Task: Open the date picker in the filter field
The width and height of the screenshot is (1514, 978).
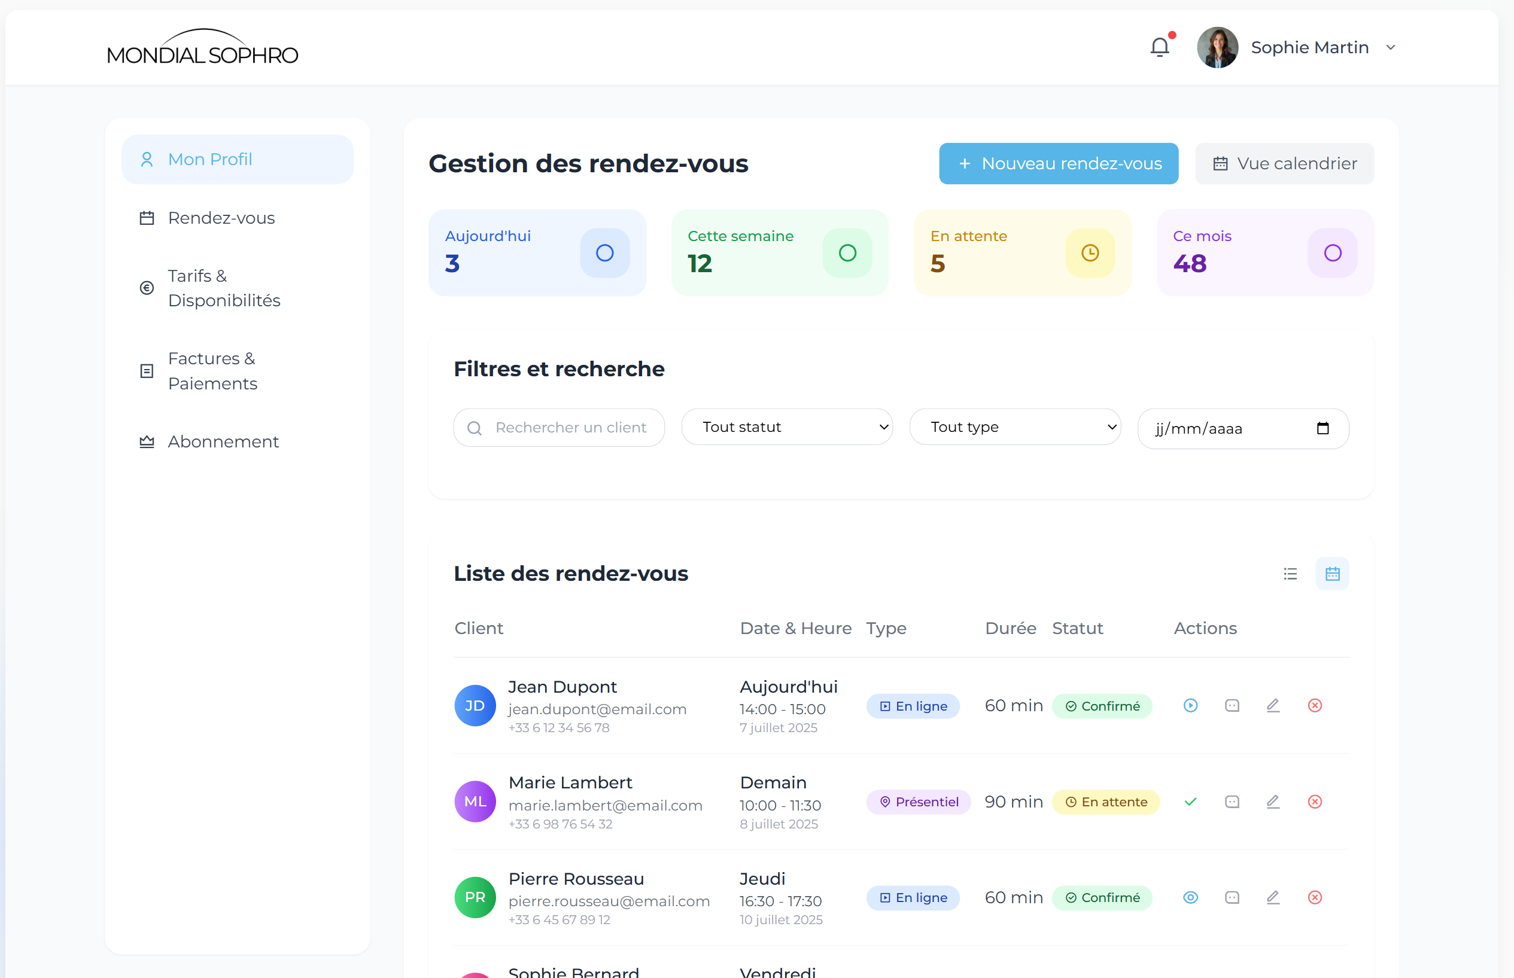Action: [x=1324, y=429]
